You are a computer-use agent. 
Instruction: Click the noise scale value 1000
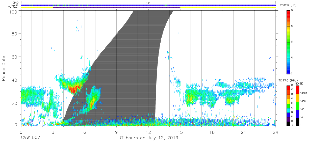pos(303,101)
